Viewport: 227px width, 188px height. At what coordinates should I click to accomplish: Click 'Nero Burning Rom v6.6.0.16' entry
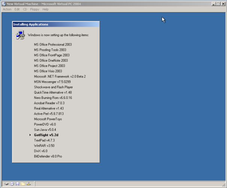(53, 98)
